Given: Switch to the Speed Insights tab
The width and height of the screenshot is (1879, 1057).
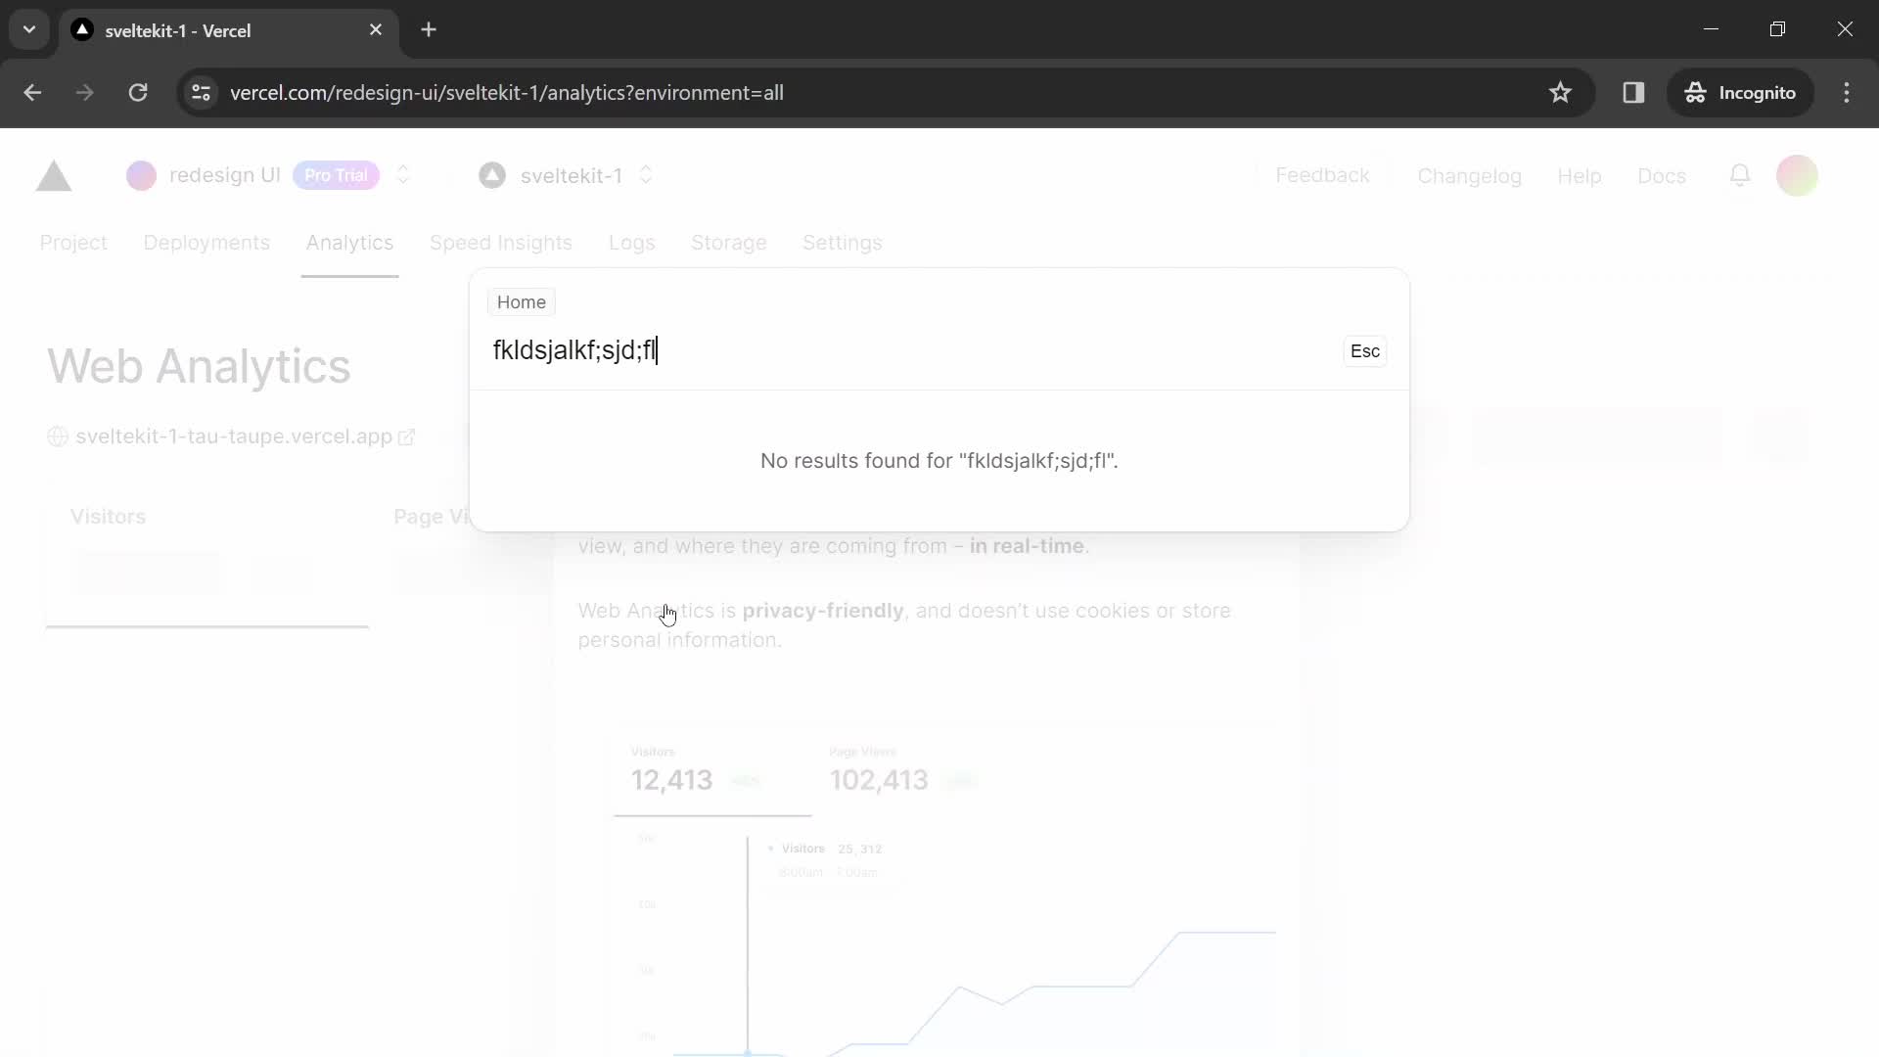Looking at the screenshot, I should coord(502,243).
